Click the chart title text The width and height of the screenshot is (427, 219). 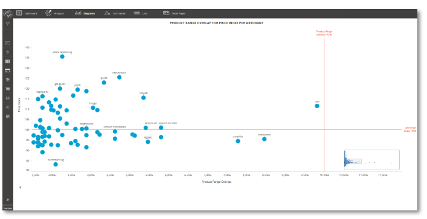216,23
